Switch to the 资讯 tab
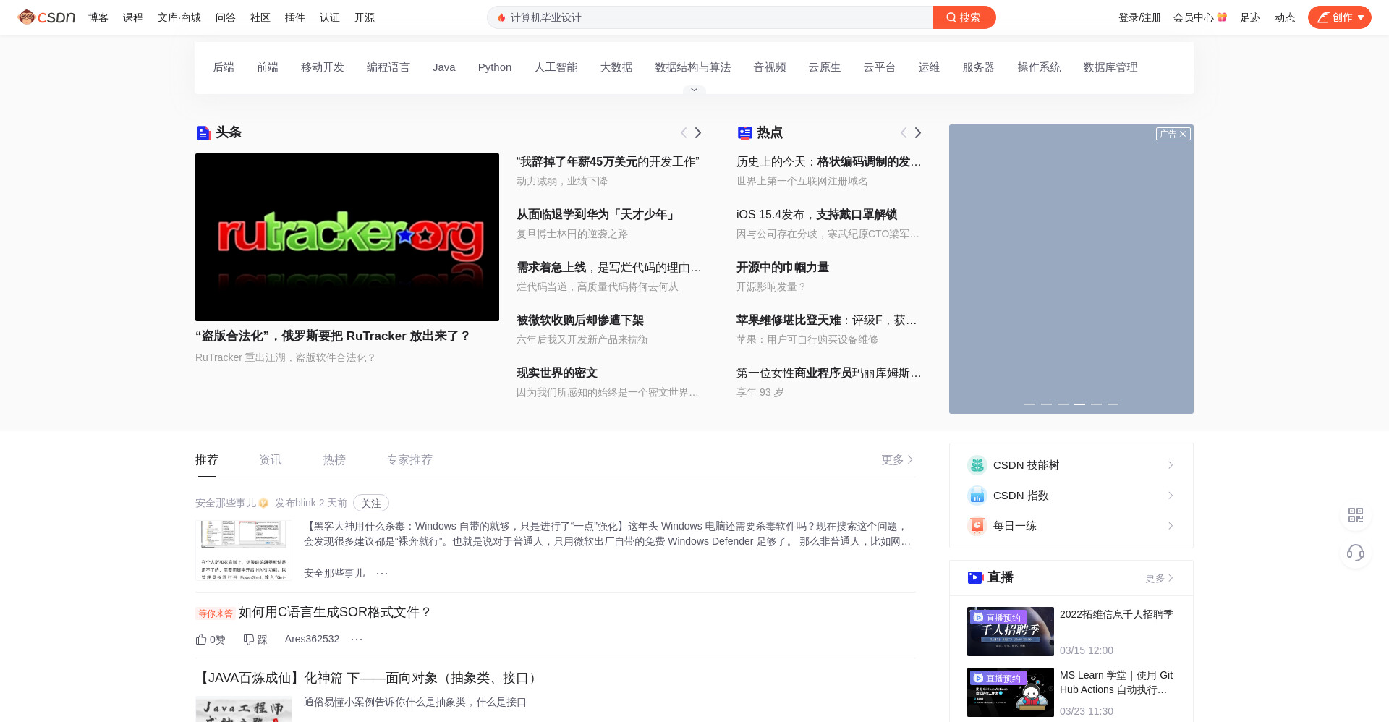Image resolution: width=1389 pixels, height=722 pixels. click(x=271, y=459)
